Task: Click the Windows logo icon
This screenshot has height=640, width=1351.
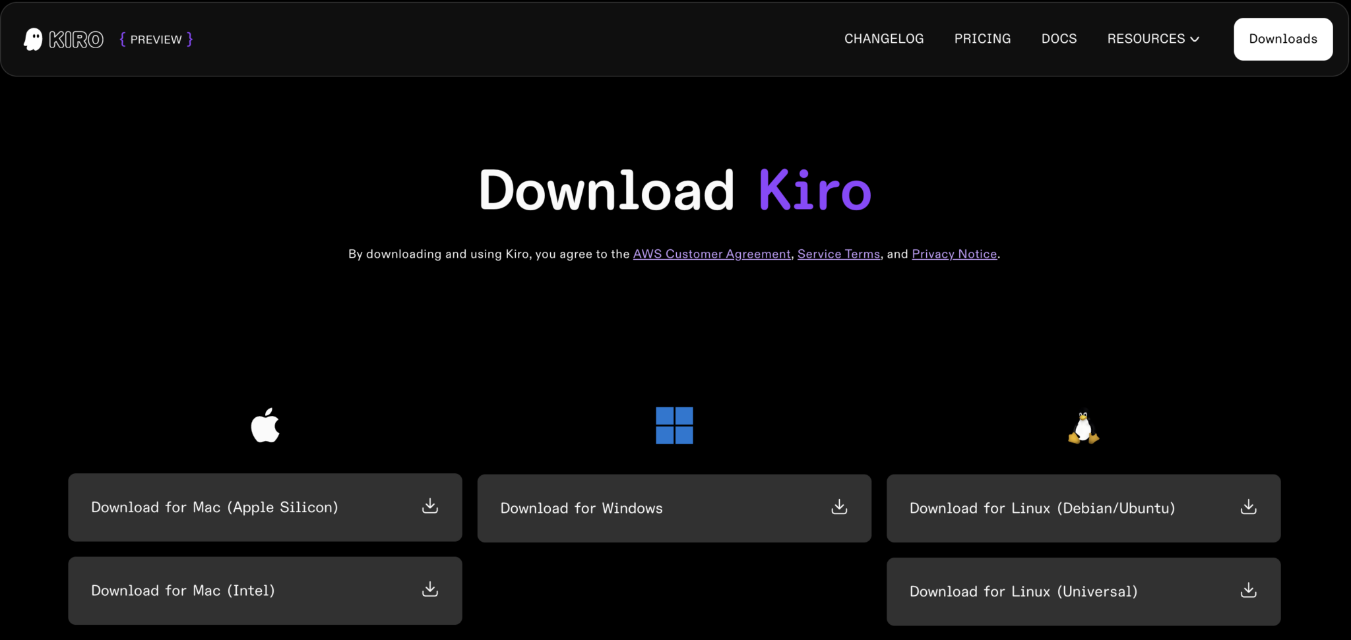Action: (x=674, y=425)
